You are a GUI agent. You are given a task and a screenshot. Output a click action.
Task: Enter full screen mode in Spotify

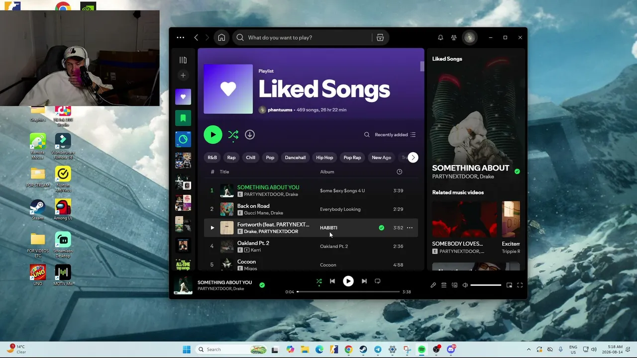click(520, 285)
